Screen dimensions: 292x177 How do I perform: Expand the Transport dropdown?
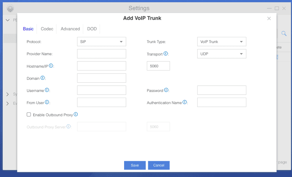coord(222,54)
